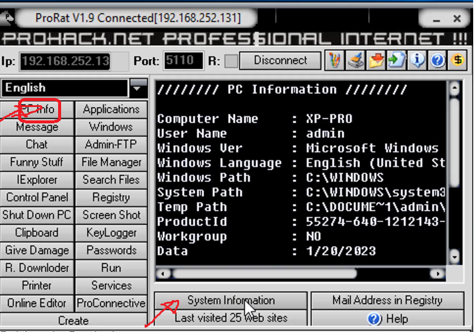Click the colorful pencils toolbar icon
This screenshot has height=332, width=475.
(335, 60)
